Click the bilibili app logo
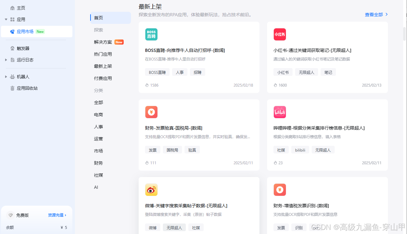407x234 pixels. [x=280, y=112]
